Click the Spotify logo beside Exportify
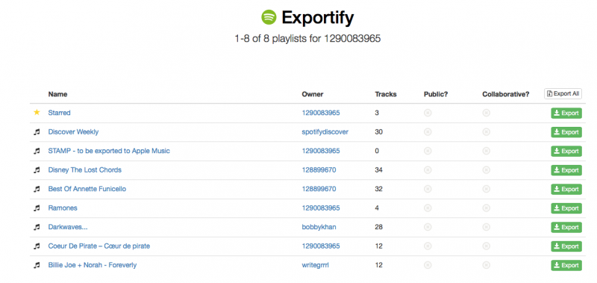597x283 pixels. (x=269, y=17)
